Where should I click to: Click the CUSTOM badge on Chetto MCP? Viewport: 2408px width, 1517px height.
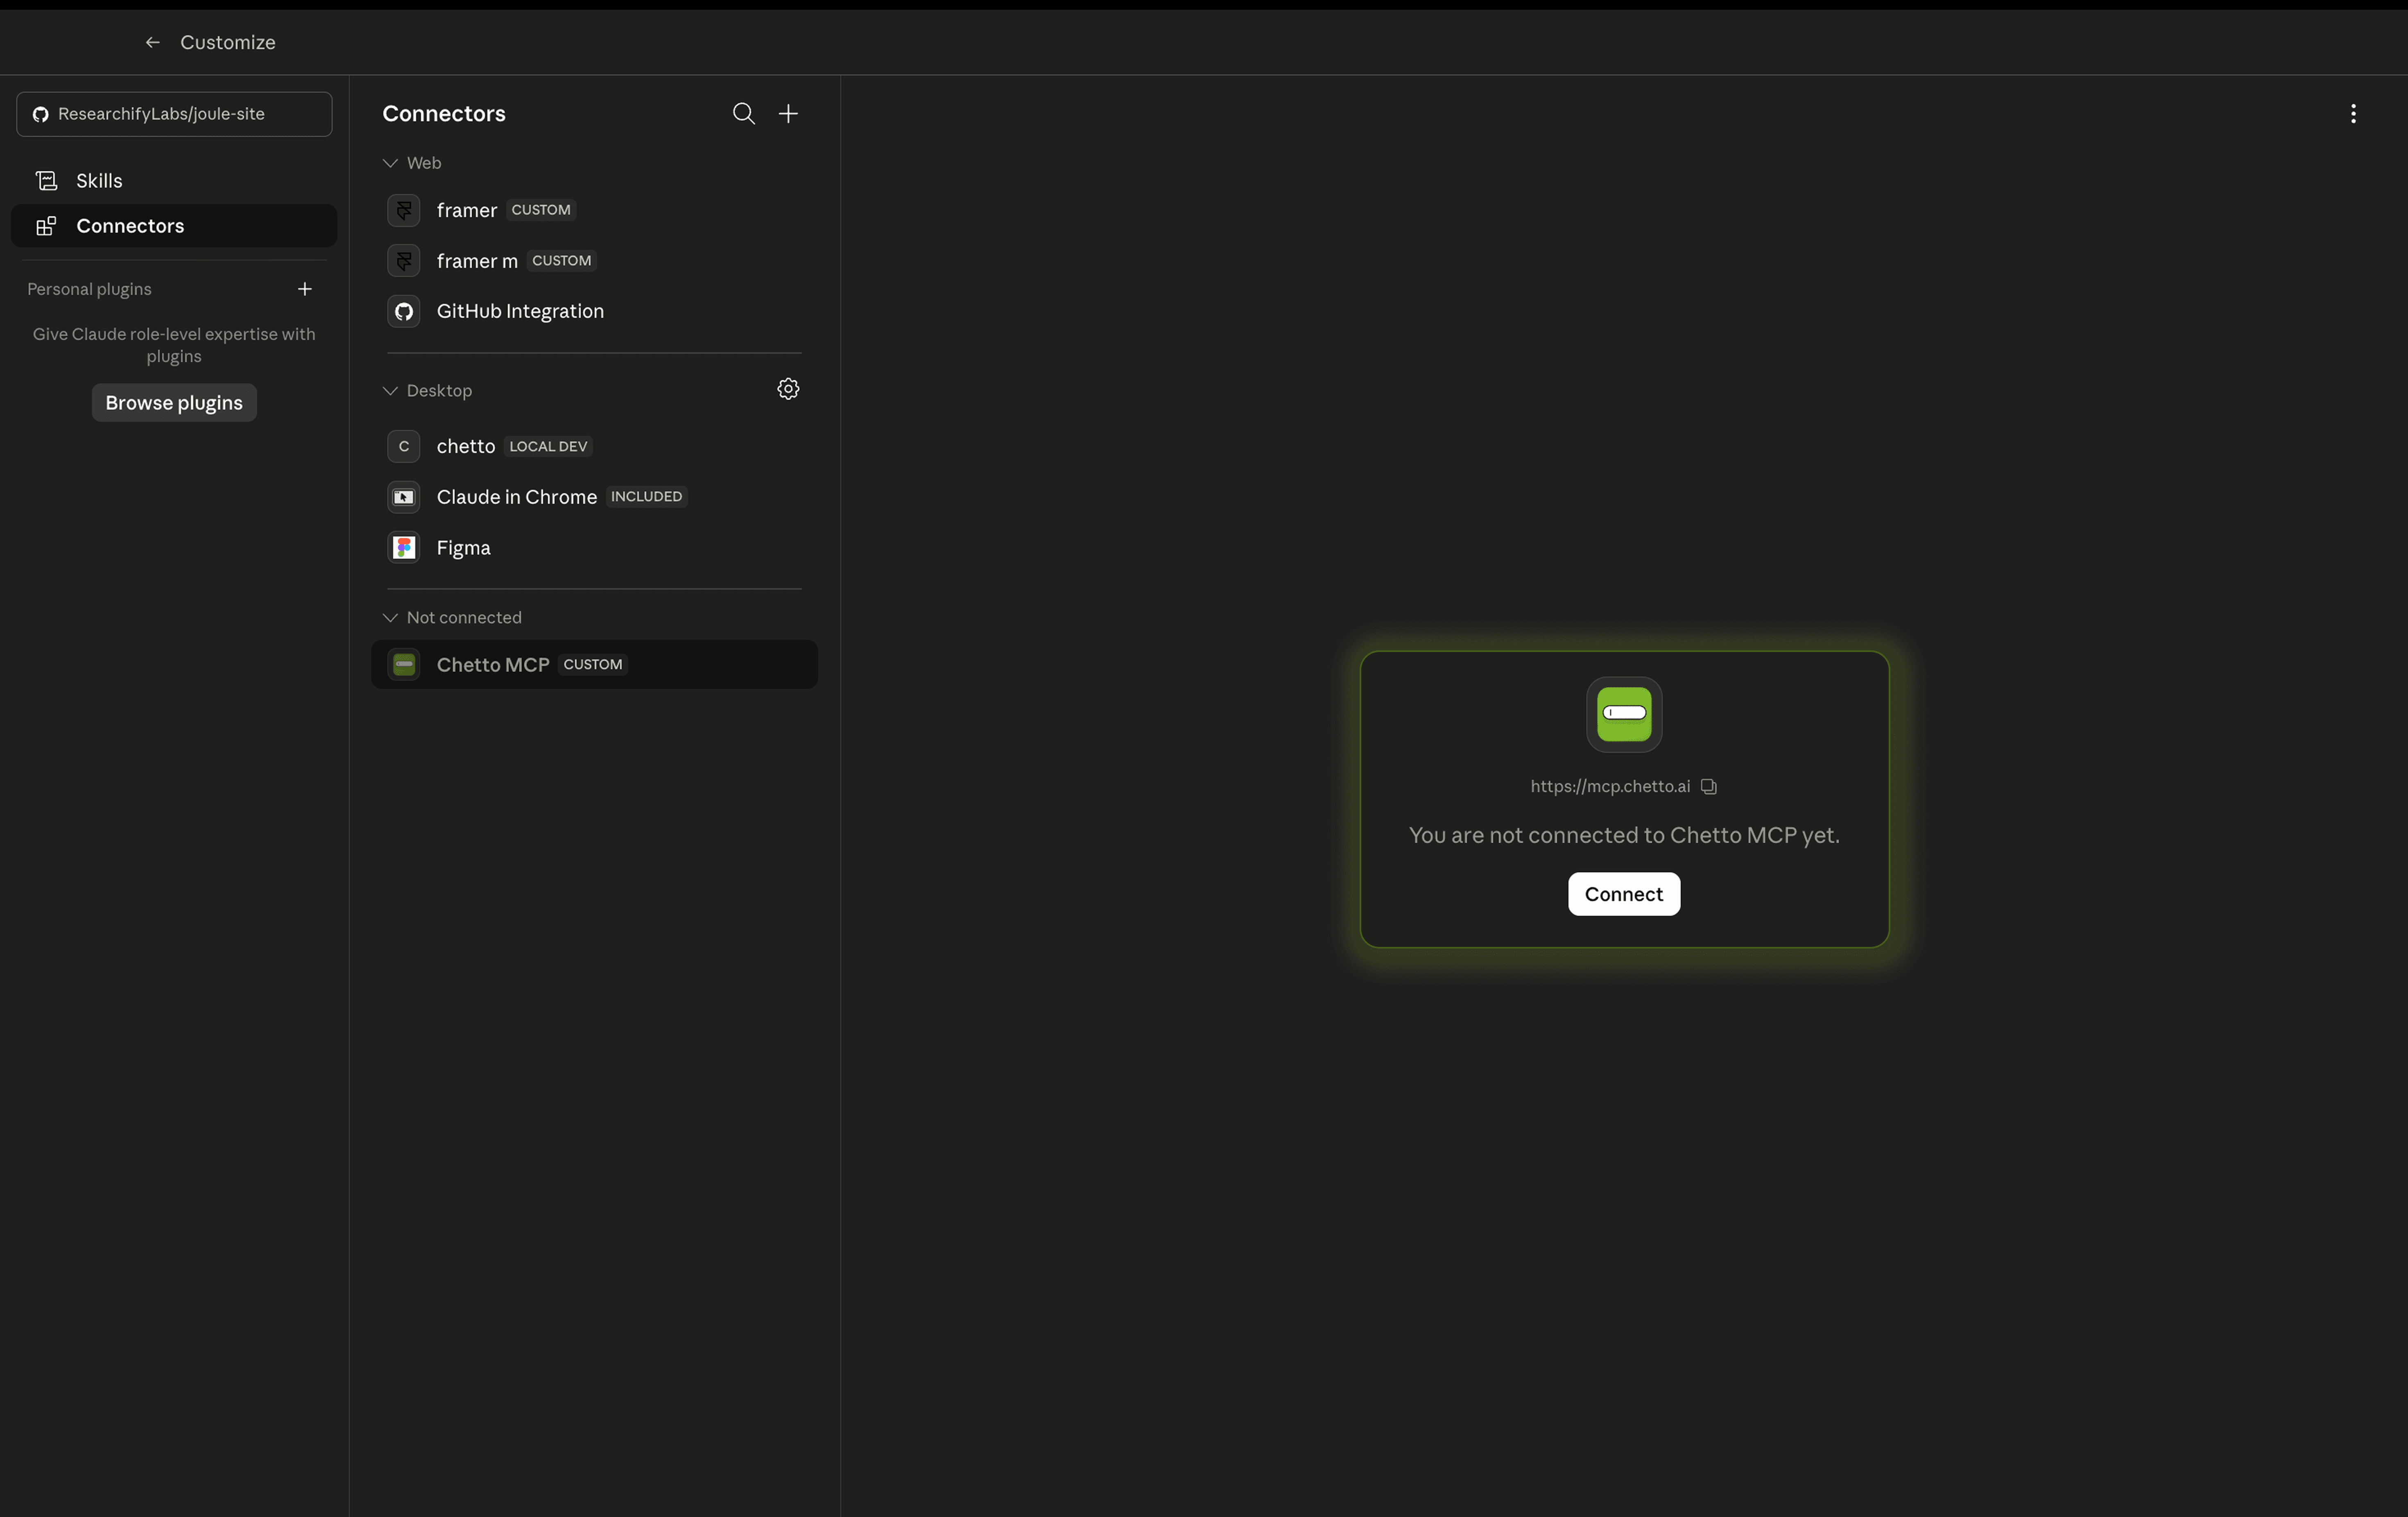(593, 665)
